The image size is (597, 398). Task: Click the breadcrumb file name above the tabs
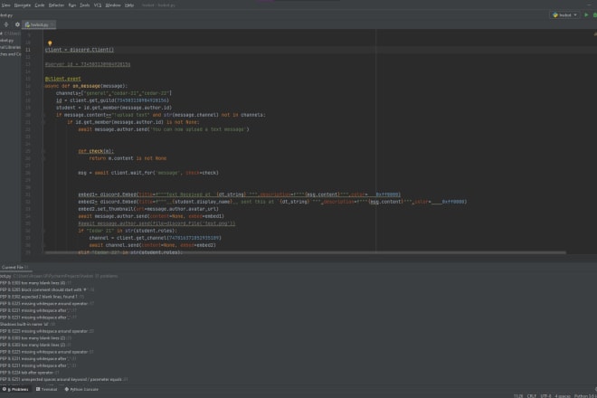pyautogui.click(x=6, y=15)
